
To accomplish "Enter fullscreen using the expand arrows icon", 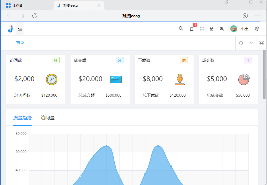I will coord(202,29).
